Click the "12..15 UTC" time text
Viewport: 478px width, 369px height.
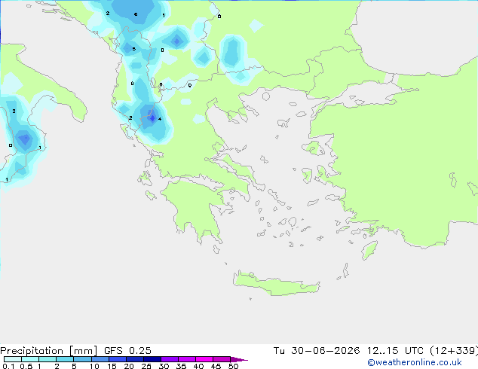(x=395, y=351)
